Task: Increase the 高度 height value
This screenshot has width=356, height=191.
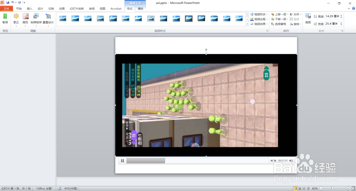Action: pyautogui.click(x=341, y=15)
